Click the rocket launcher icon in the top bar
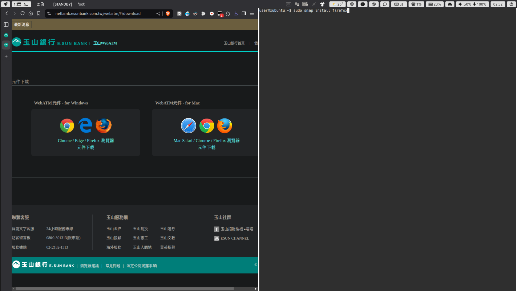Image resolution: width=517 pixels, height=291 pixels. point(6,4)
